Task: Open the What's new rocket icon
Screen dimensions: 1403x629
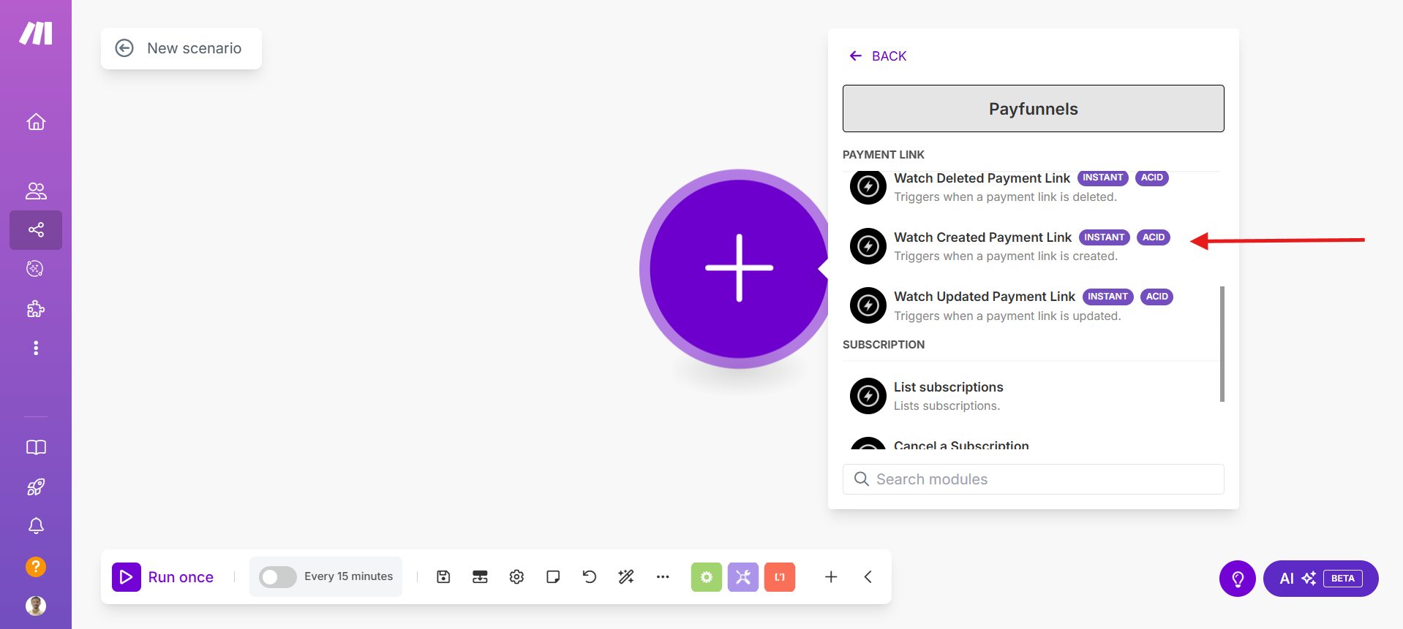Action: 36,487
